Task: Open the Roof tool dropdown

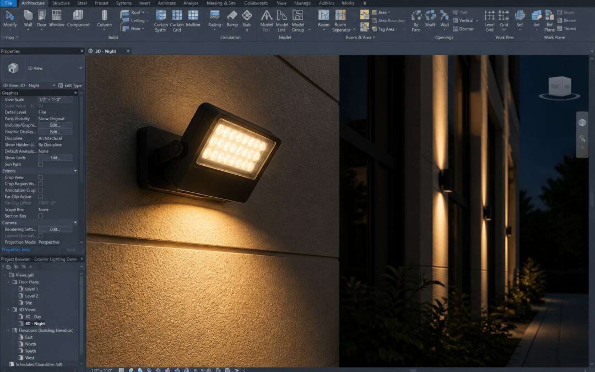Action: 143,13
